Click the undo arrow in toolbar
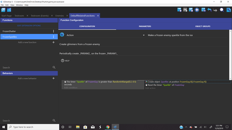This screenshot has height=130, width=232. pos(209,10)
